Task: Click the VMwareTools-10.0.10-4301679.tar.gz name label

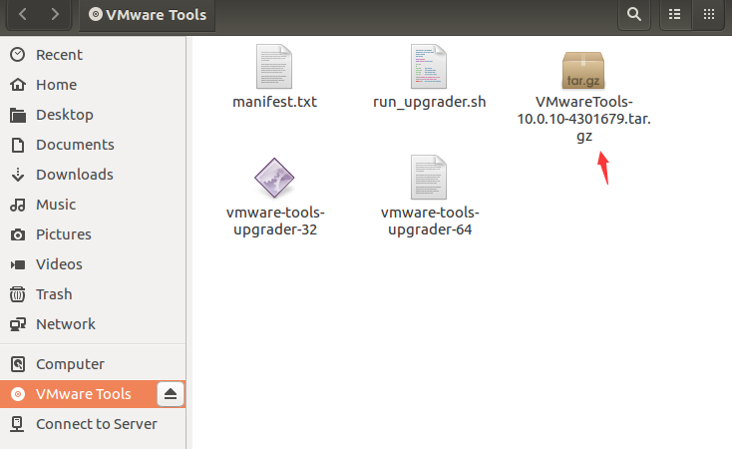Action: tap(583, 119)
